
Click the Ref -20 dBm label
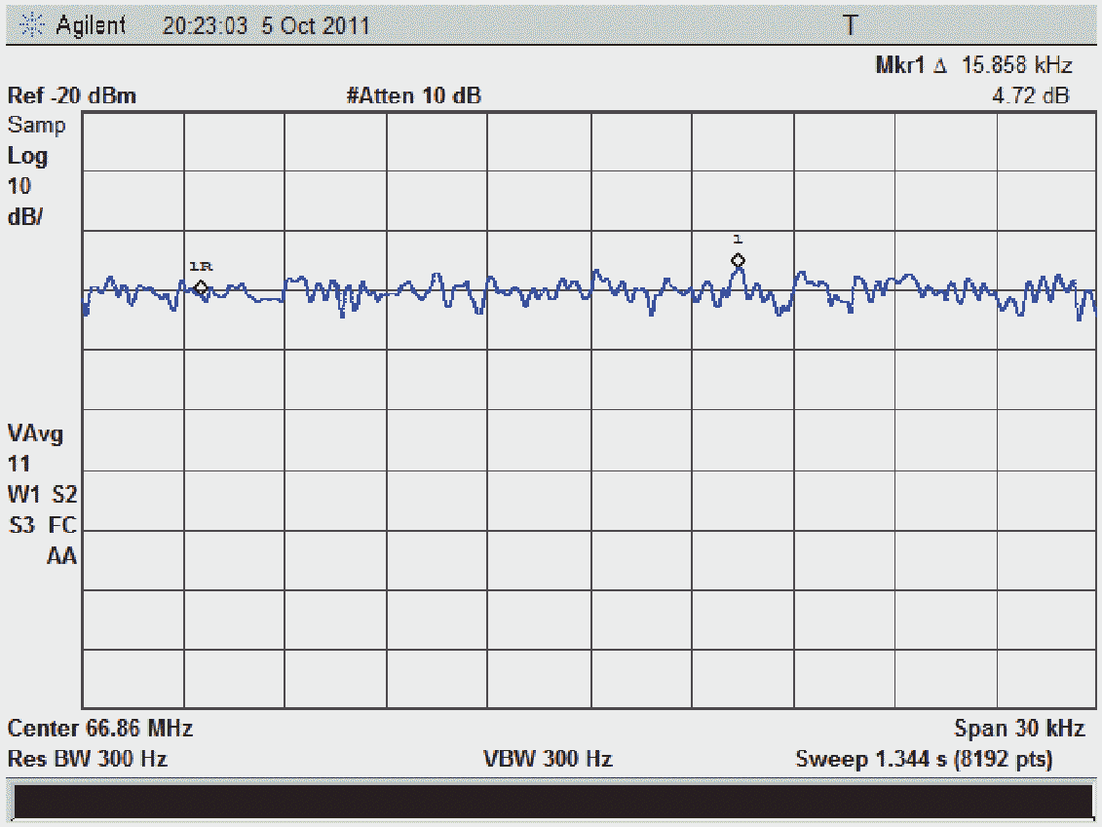tap(72, 95)
